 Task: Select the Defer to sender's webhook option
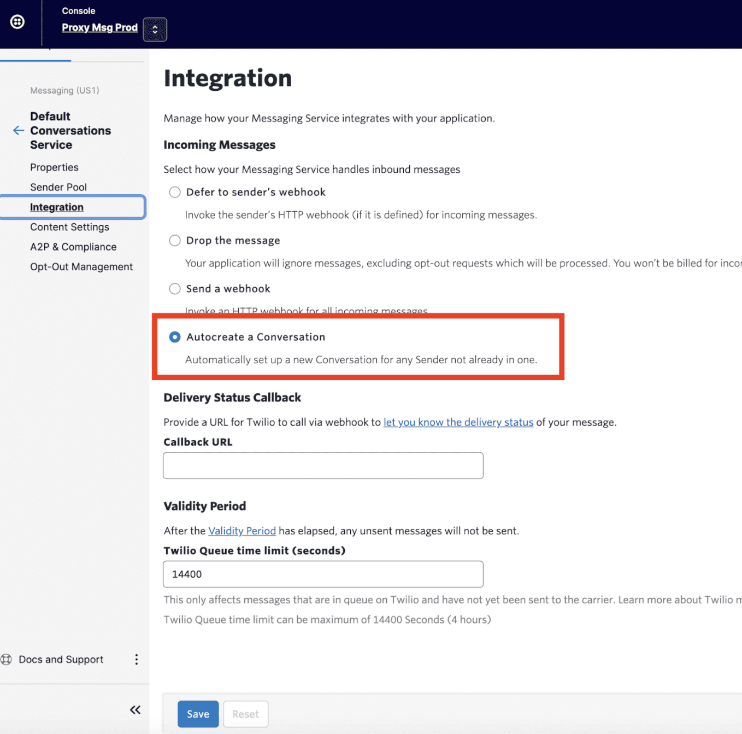[175, 192]
